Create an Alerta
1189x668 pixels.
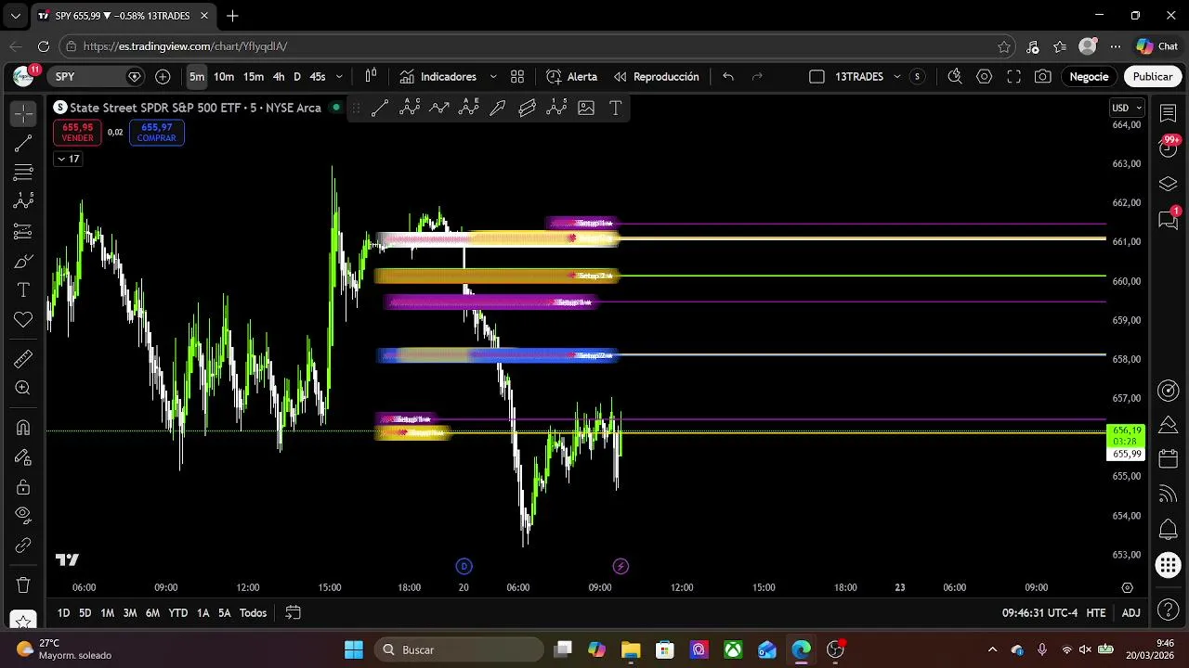(x=572, y=77)
